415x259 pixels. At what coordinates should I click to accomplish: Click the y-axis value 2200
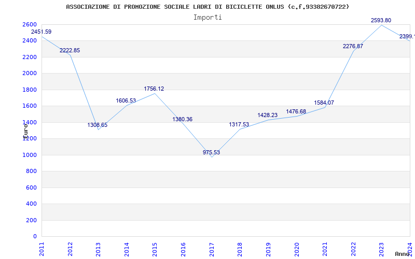[x=30, y=57]
